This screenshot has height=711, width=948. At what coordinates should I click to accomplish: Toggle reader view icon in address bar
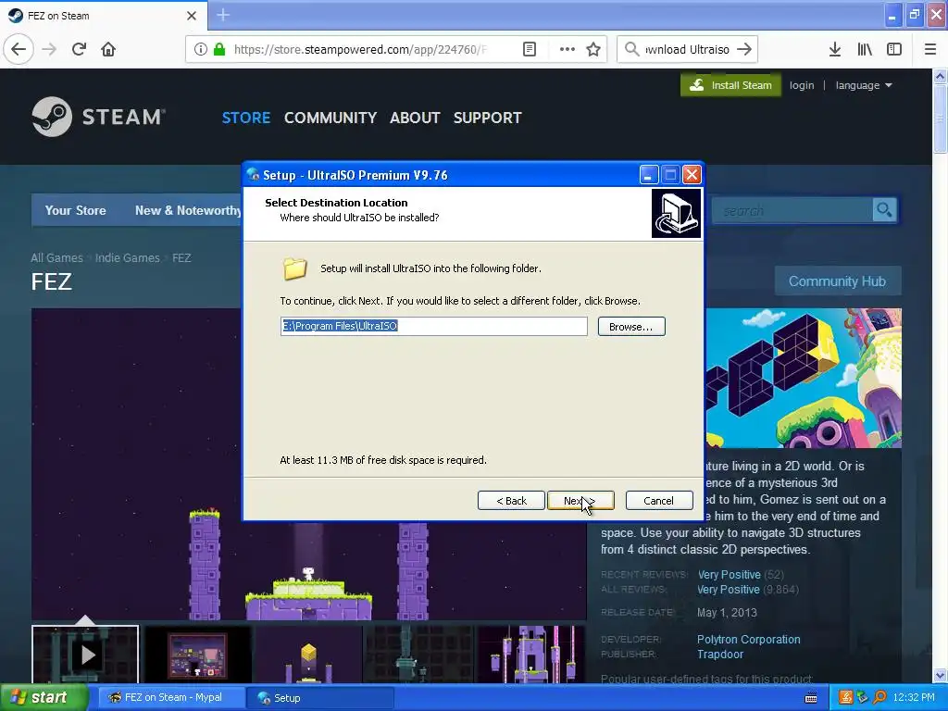point(530,49)
